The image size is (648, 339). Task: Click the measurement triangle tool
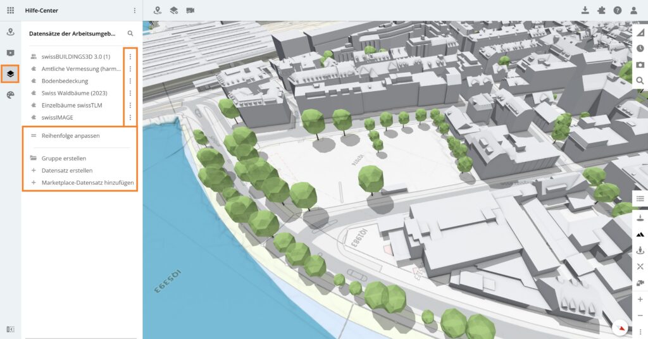[x=640, y=32]
